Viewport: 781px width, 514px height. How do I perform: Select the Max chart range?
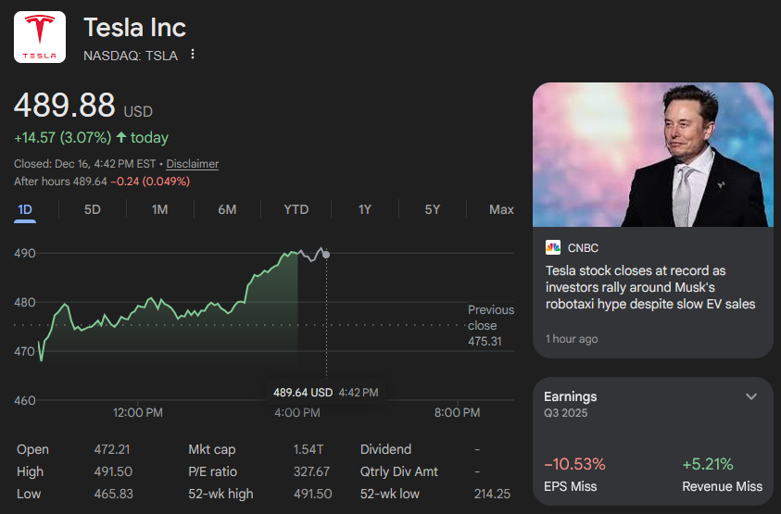(x=501, y=210)
